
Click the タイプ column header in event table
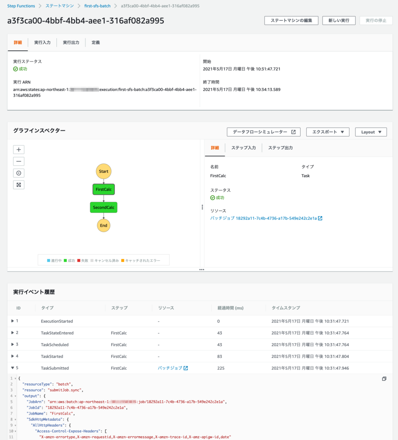point(47,308)
